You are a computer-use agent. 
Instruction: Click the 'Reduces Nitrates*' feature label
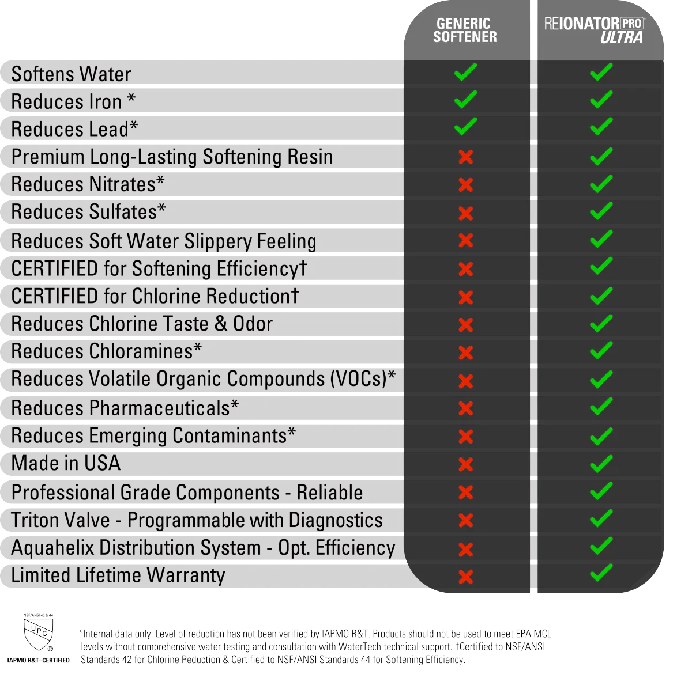(88, 184)
